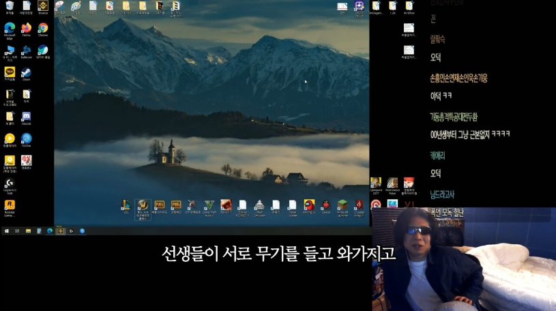Launch Grand Theft Auto V shortcut
Screen dimensions: 556x311
[x=209, y=208]
